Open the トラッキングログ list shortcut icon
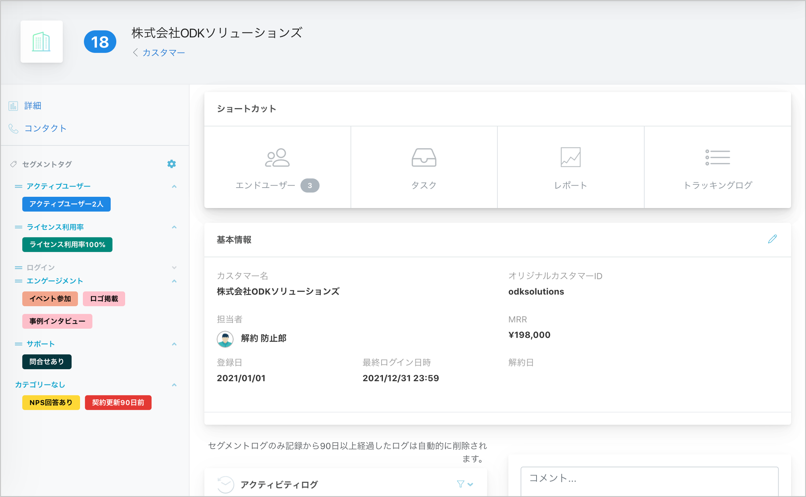Viewport: 806px width, 497px height. click(x=718, y=157)
